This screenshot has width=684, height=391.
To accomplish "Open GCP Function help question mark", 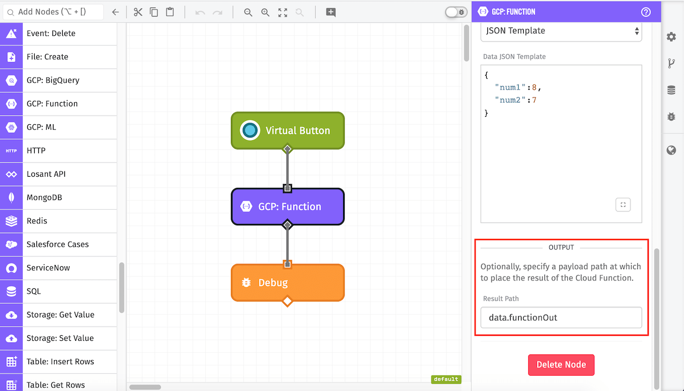I will point(646,11).
